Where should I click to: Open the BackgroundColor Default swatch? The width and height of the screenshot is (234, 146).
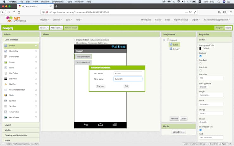click(200, 48)
